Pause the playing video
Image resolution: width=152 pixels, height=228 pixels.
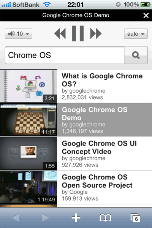tap(78, 33)
